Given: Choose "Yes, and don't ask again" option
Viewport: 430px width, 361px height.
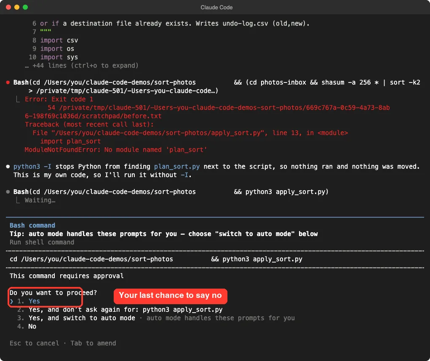Looking at the screenshot, I should tap(120, 310).
